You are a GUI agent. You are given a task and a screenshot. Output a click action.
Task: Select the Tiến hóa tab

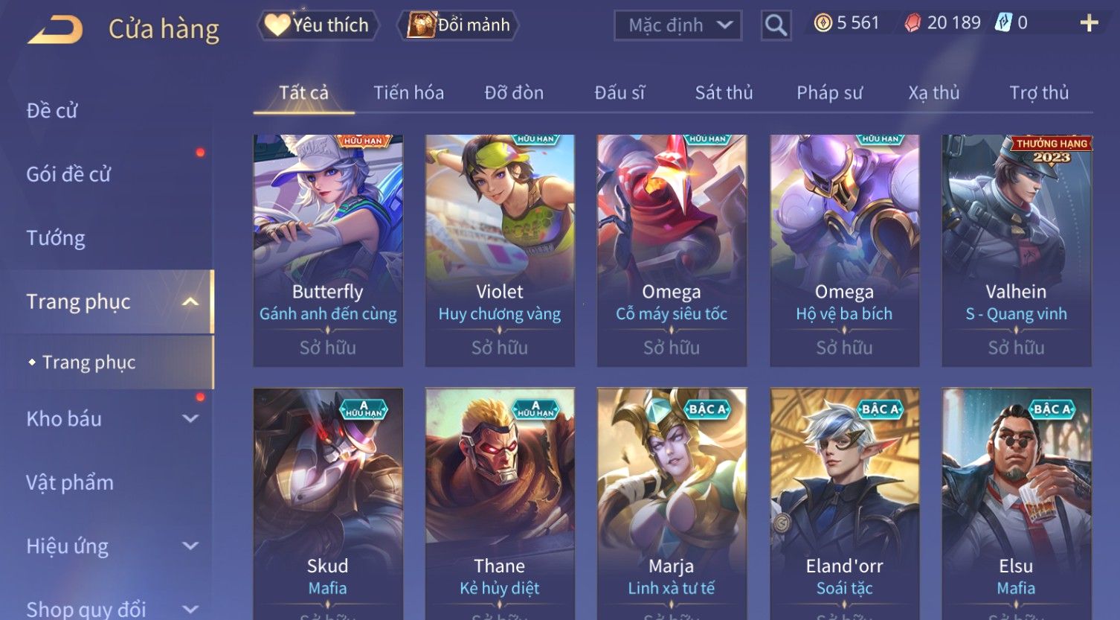point(408,93)
